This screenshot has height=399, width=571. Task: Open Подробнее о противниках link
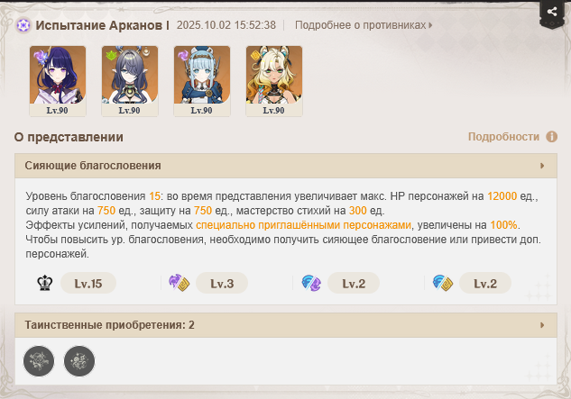click(x=364, y=25)
